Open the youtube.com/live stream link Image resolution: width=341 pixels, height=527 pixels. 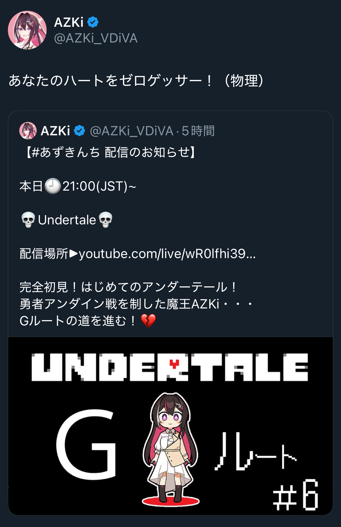tap(167, 253)
